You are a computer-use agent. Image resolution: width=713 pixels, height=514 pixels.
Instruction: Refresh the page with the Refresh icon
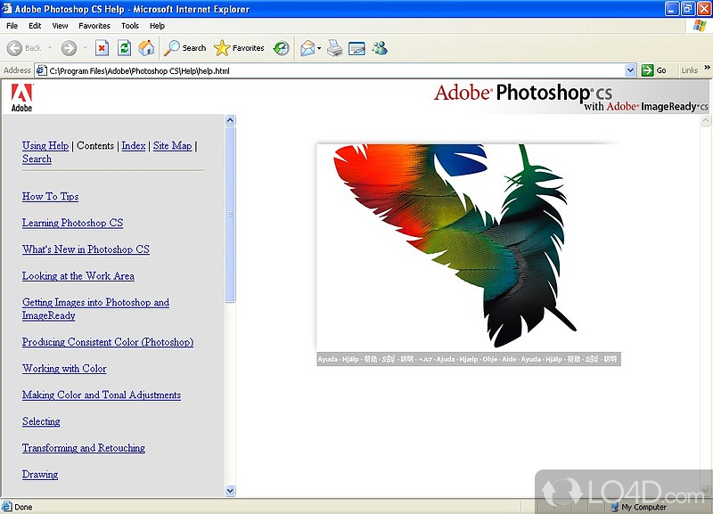pos(124,48)
